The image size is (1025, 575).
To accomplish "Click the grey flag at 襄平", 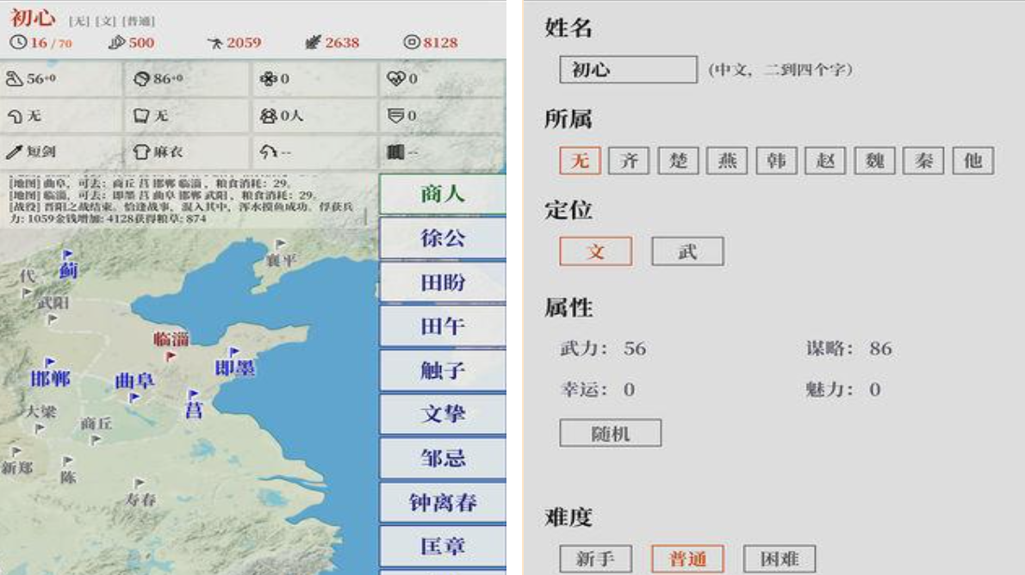I will [x=281, y=244].
